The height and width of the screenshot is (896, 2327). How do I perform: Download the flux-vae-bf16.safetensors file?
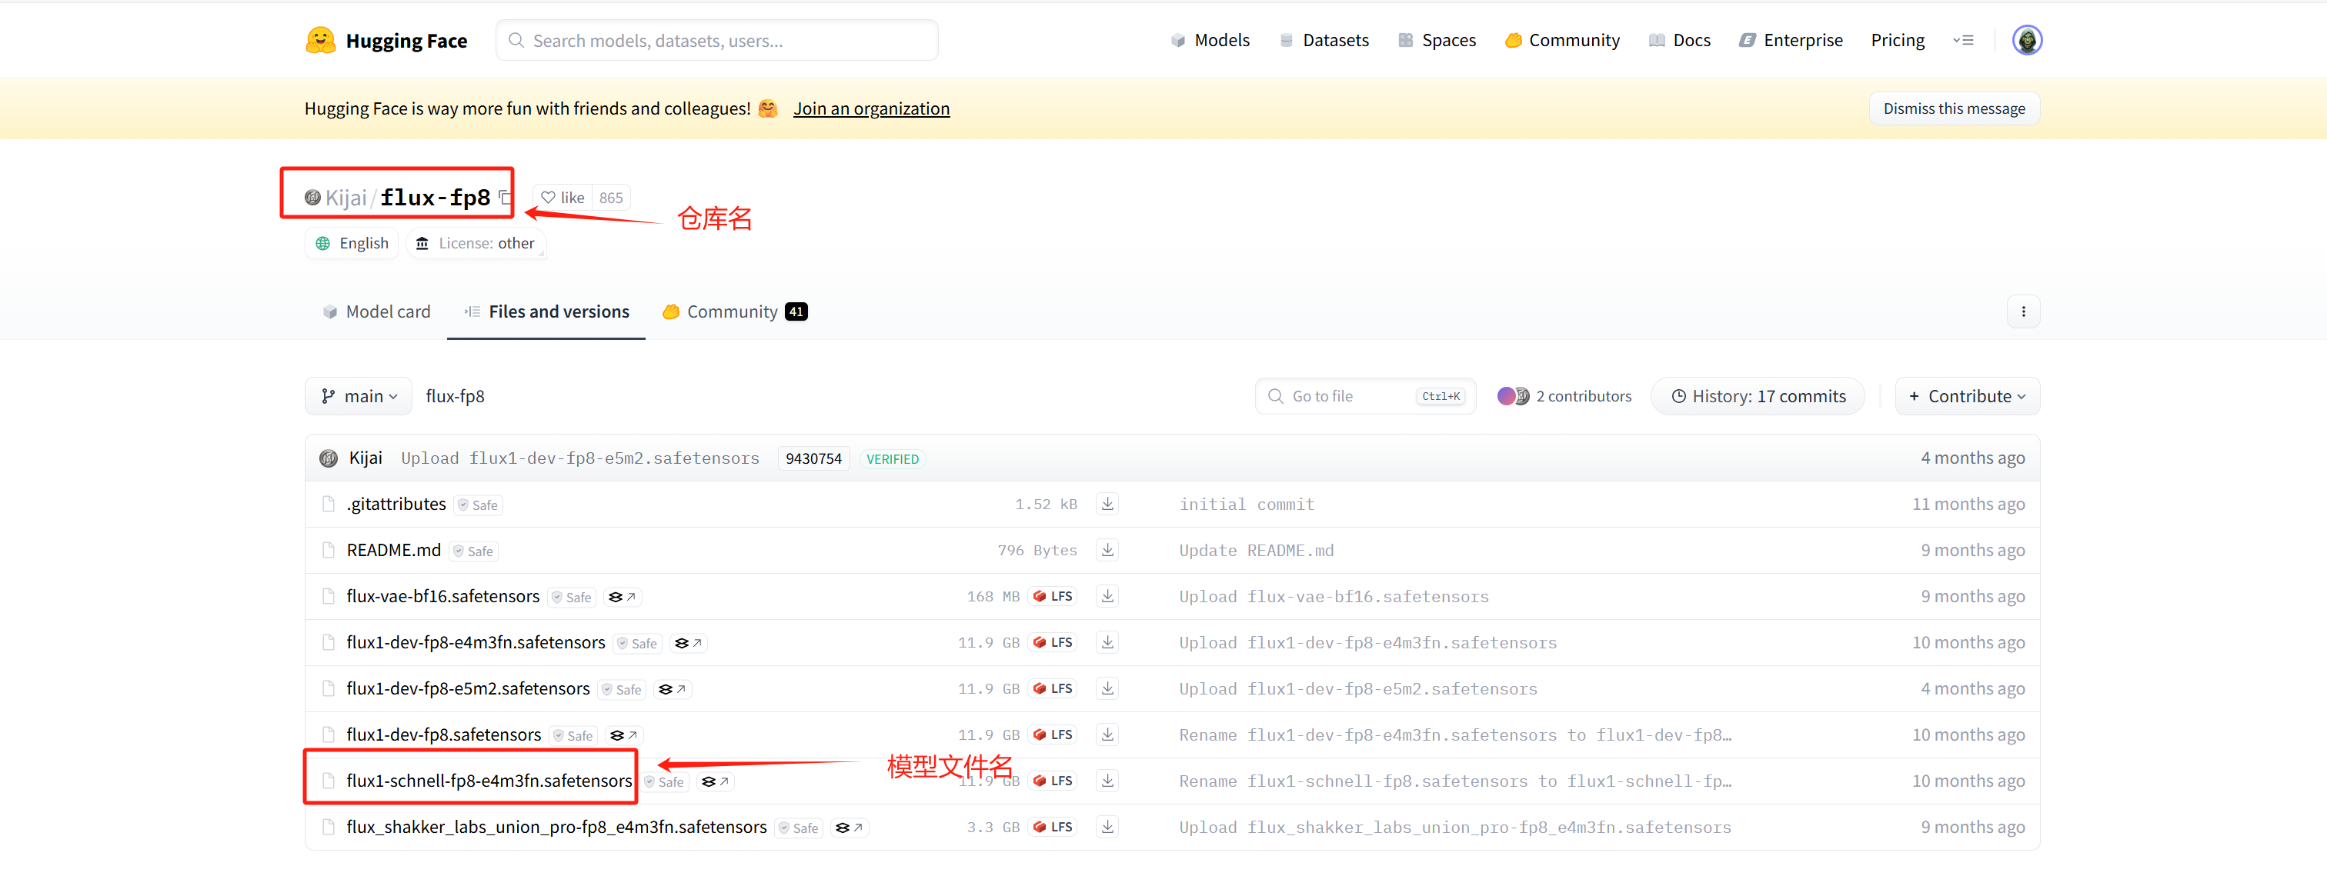coord(1107,596)
